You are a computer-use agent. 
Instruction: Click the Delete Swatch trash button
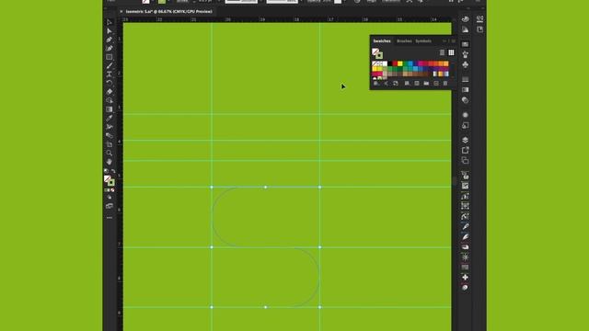[x=445, y=84]
